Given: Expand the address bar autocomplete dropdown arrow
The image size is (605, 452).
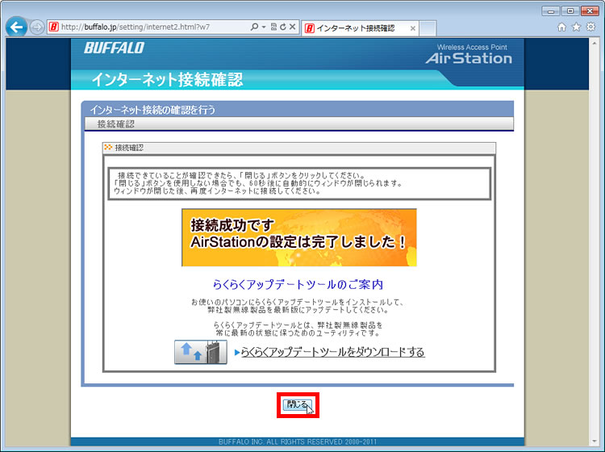Looking at the screenshot, I should pos(264,27).
